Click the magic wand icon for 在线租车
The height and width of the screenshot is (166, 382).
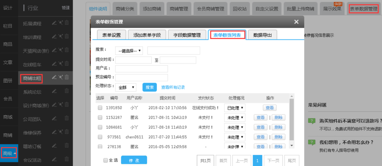point(60,63)
